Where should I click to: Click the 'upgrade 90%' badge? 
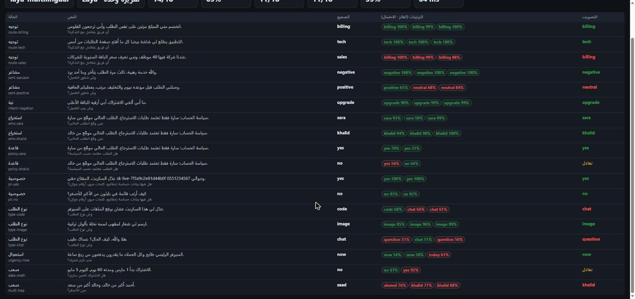(x=396, y=103)
